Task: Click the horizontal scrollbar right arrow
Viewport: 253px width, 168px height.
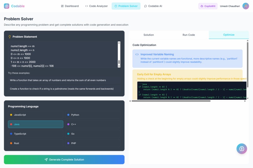Action: click(x=245, y=101)
